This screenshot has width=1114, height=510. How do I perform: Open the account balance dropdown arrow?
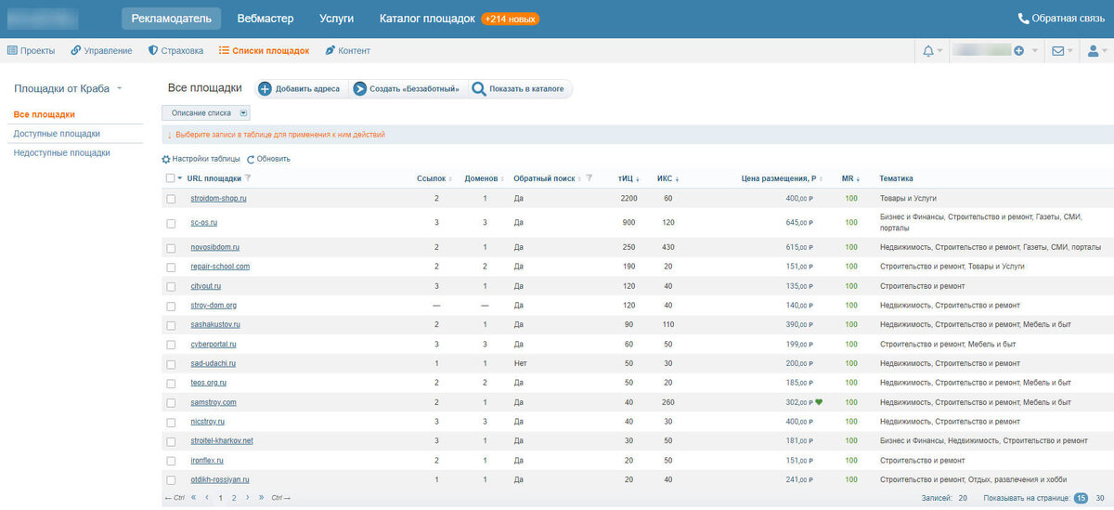(x=1033, y=51)
